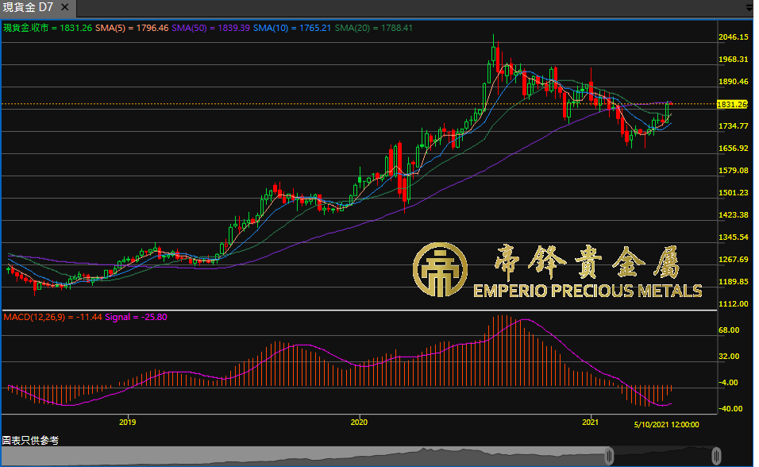This screenshot has width=759, height=467.
Task: Click the 1112.00 price axis label
Action: point(734,304)
